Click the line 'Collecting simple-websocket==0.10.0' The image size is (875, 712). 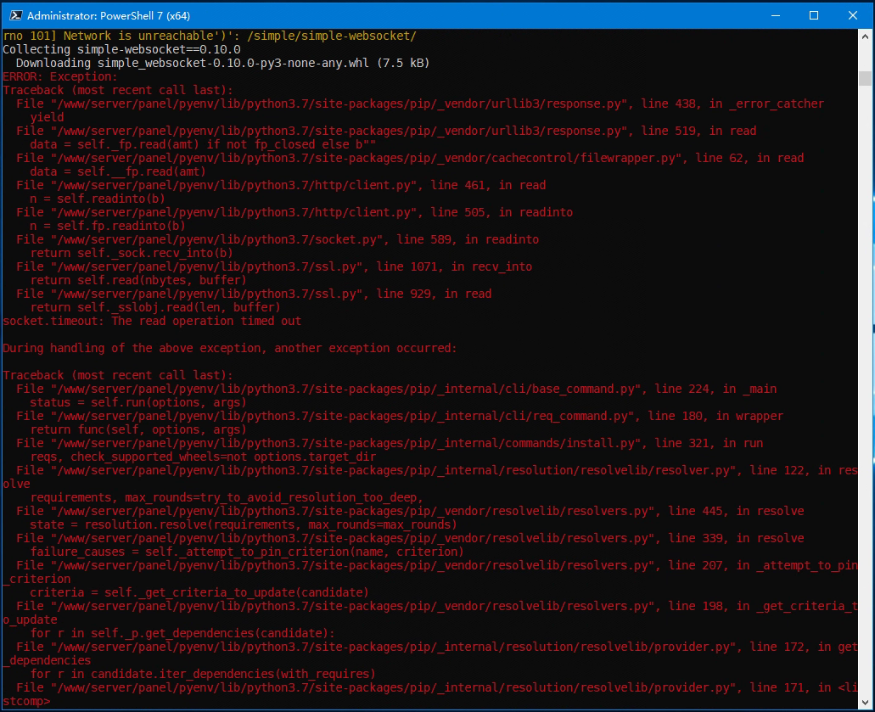pos(121,50)
